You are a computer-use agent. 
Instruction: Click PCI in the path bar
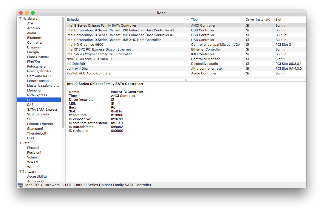click(x=68, y=185)
